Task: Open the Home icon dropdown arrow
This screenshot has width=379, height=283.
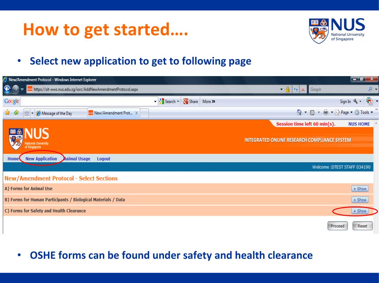Action: pos(305,112)
